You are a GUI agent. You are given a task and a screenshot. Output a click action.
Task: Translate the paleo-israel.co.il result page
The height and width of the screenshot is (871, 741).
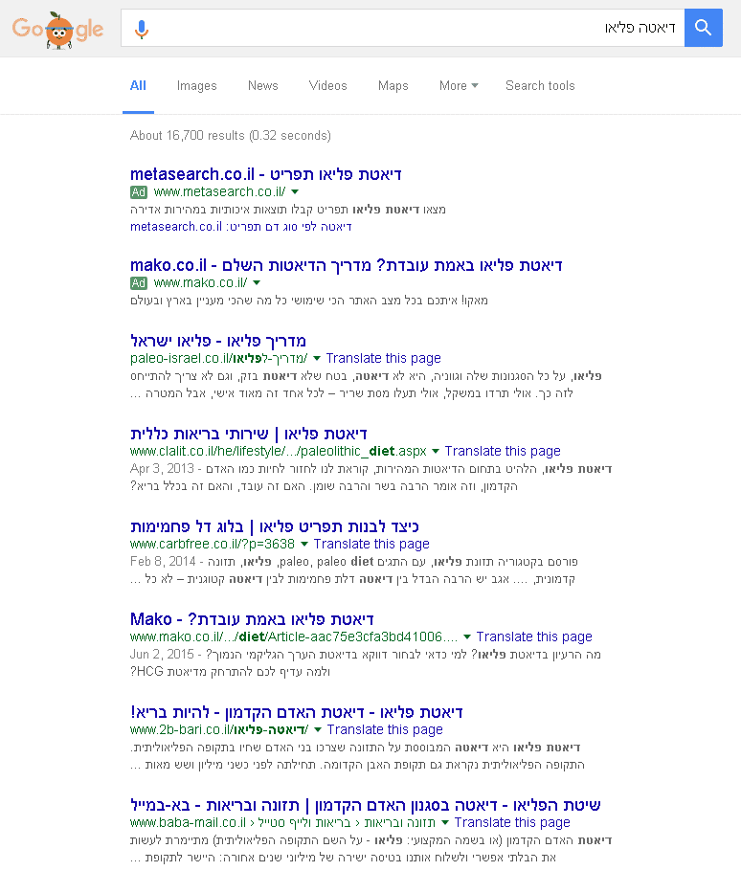point(383,358)
